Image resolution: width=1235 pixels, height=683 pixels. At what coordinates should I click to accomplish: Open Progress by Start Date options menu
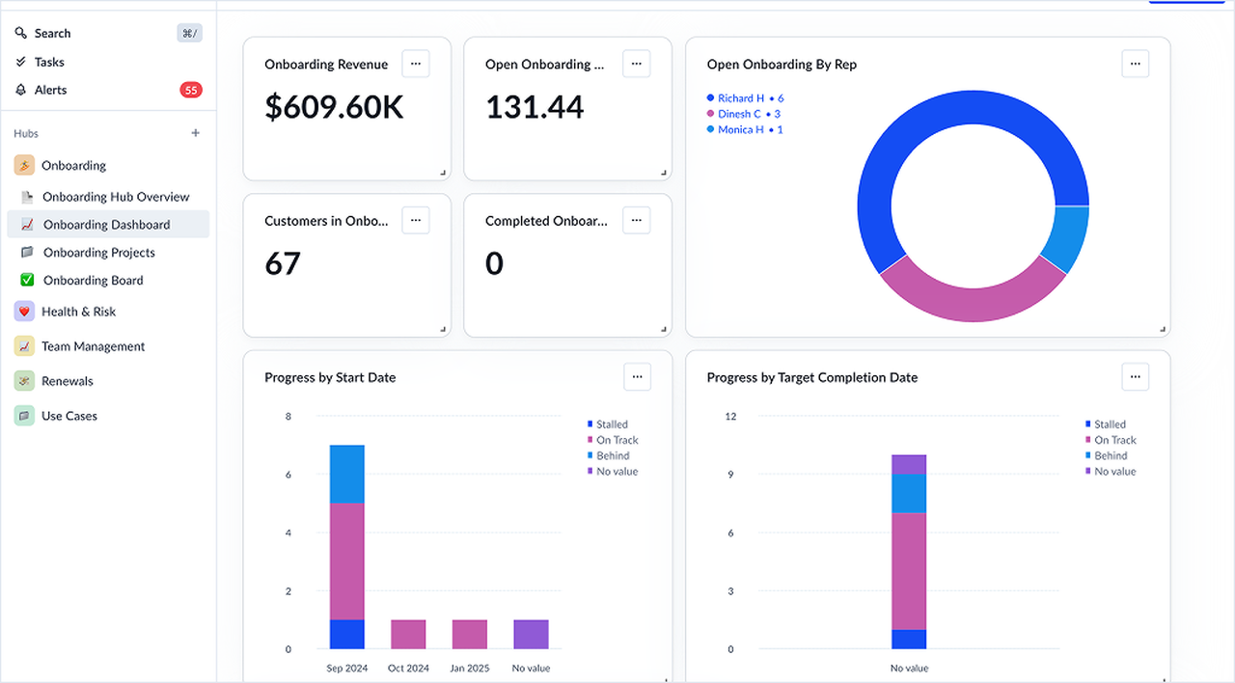637,377
